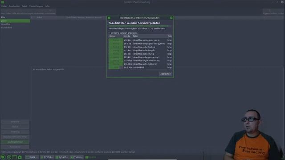Switch to the Einstell... taskbar window
The image size is (285, 160).
(x=47, y=157)
